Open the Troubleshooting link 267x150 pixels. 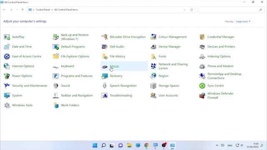[121, 95]
